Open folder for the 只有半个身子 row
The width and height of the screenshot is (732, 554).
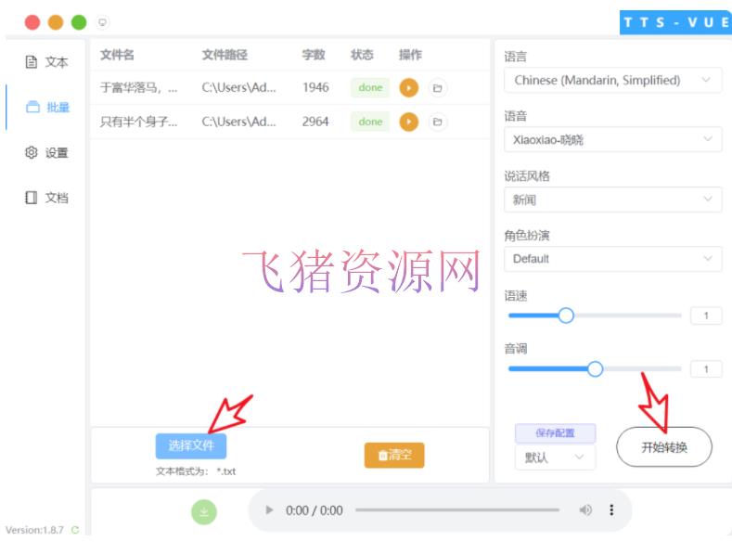click(437, 122)
